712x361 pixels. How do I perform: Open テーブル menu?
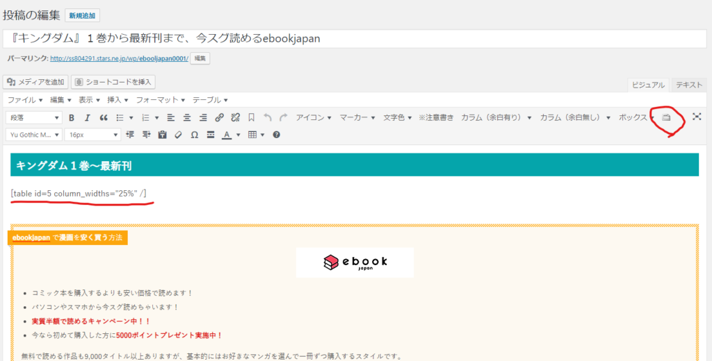click(x=210, y=100)
